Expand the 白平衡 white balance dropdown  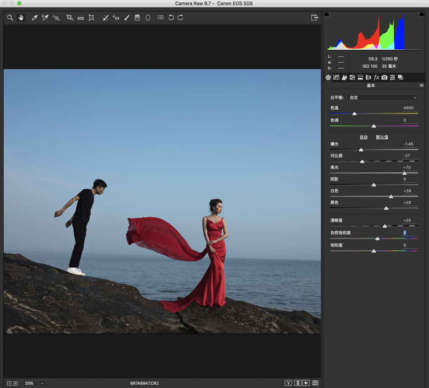click(x=382, y=98)
